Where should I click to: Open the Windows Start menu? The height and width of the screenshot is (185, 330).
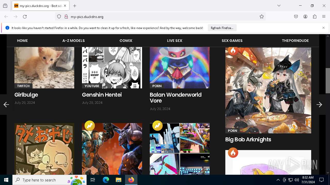(x=6, y=180)
